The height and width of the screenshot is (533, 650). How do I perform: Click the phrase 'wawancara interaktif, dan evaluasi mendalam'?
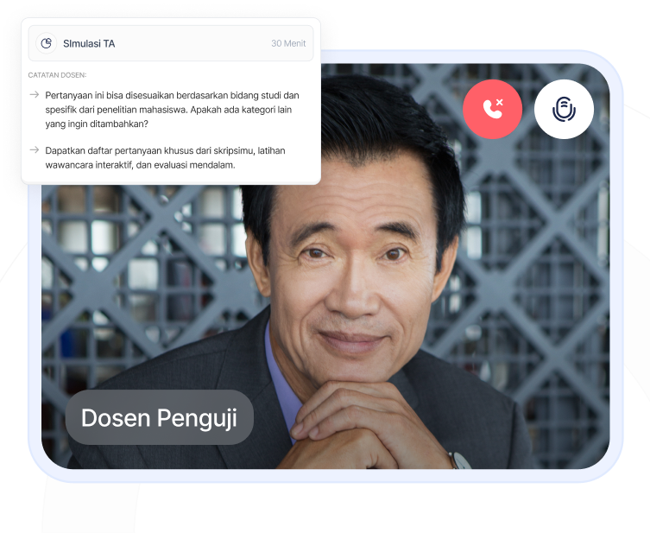pos(140,165)
